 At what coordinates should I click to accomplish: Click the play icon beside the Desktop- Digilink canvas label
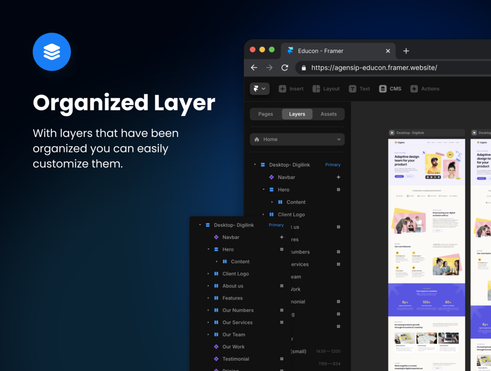point(392,132)
